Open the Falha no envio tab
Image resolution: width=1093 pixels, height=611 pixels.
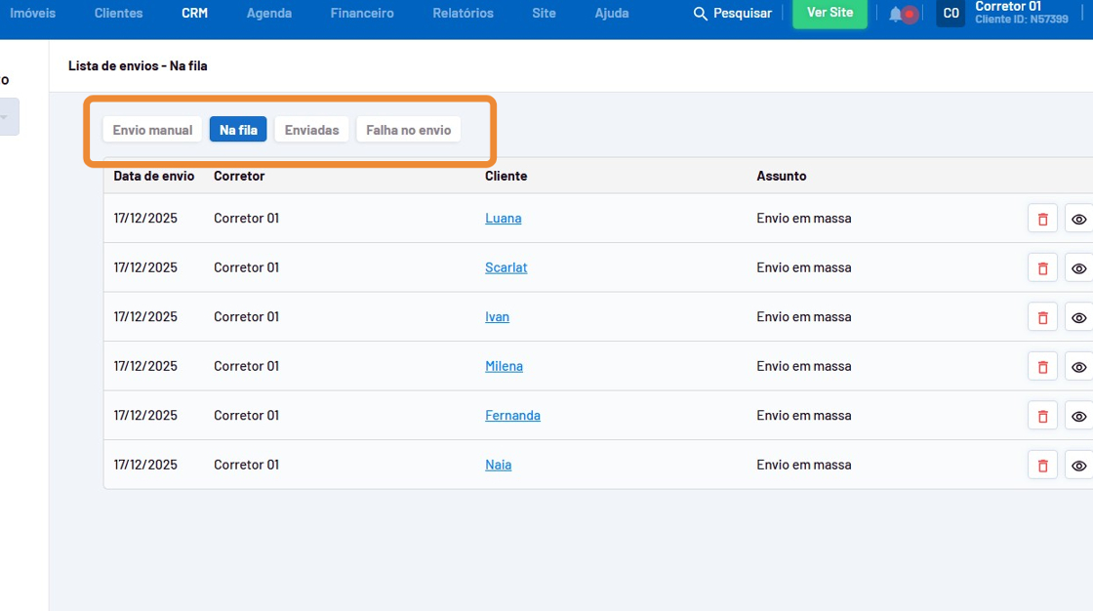click(x=408, y=130)
